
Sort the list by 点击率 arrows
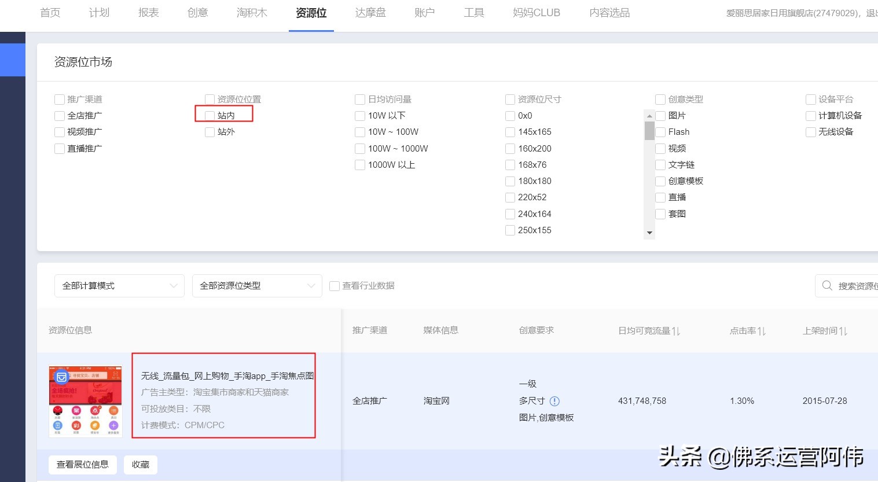click(x=759, y=330)
